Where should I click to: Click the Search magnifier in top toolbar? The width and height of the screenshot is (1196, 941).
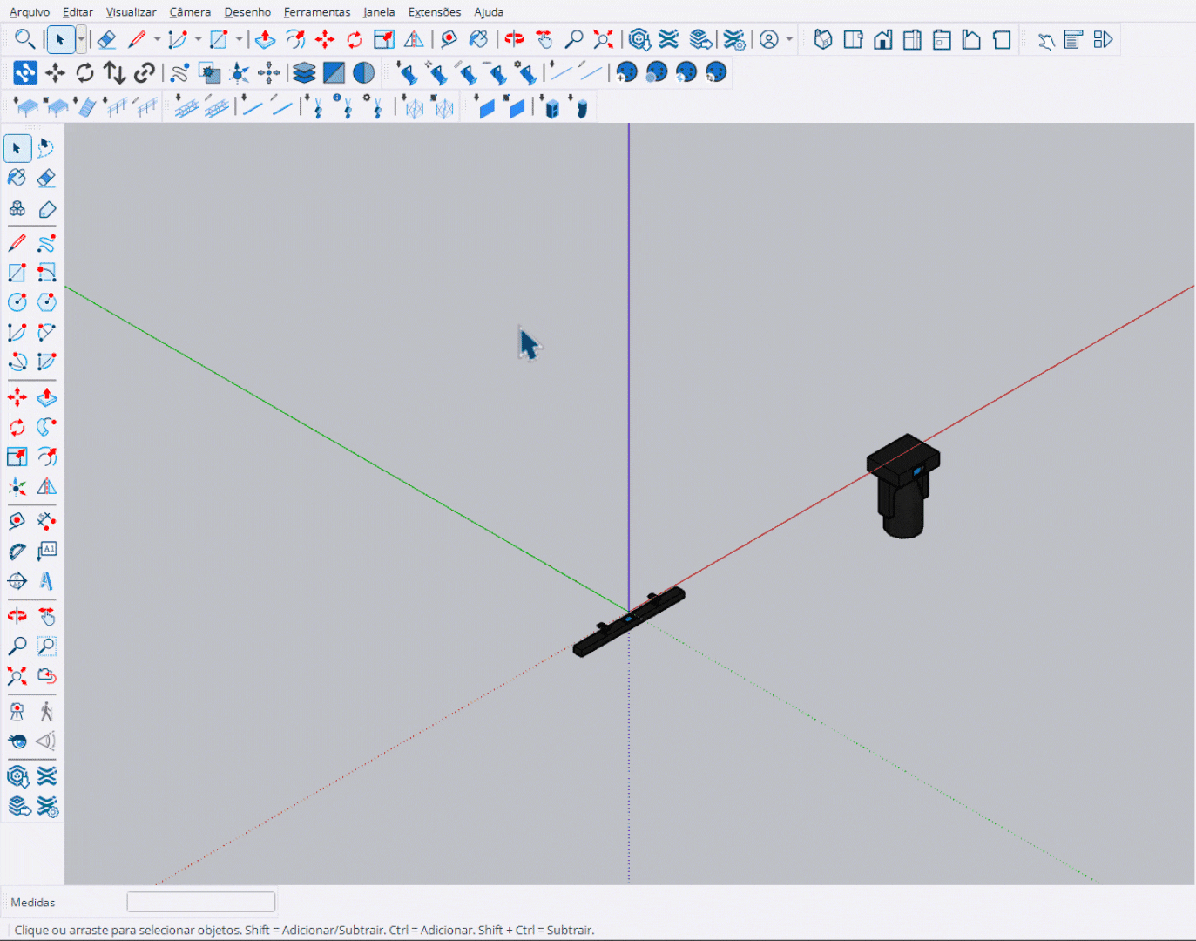click(24, 39)
